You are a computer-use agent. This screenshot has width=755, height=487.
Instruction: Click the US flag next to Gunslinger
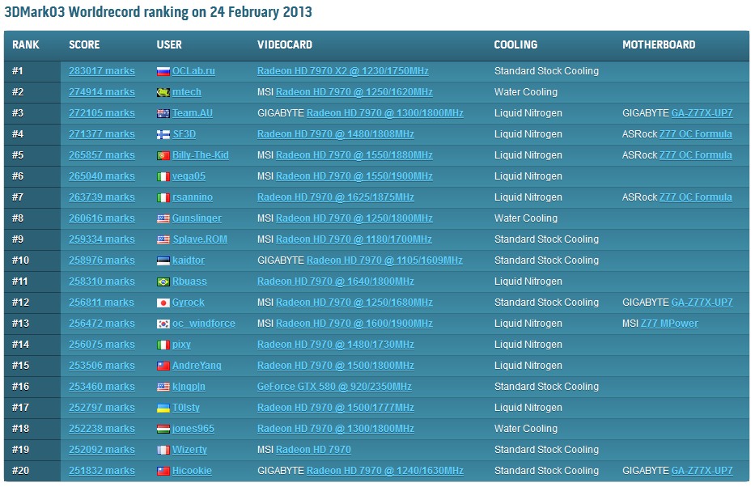(x=163, y=218)
